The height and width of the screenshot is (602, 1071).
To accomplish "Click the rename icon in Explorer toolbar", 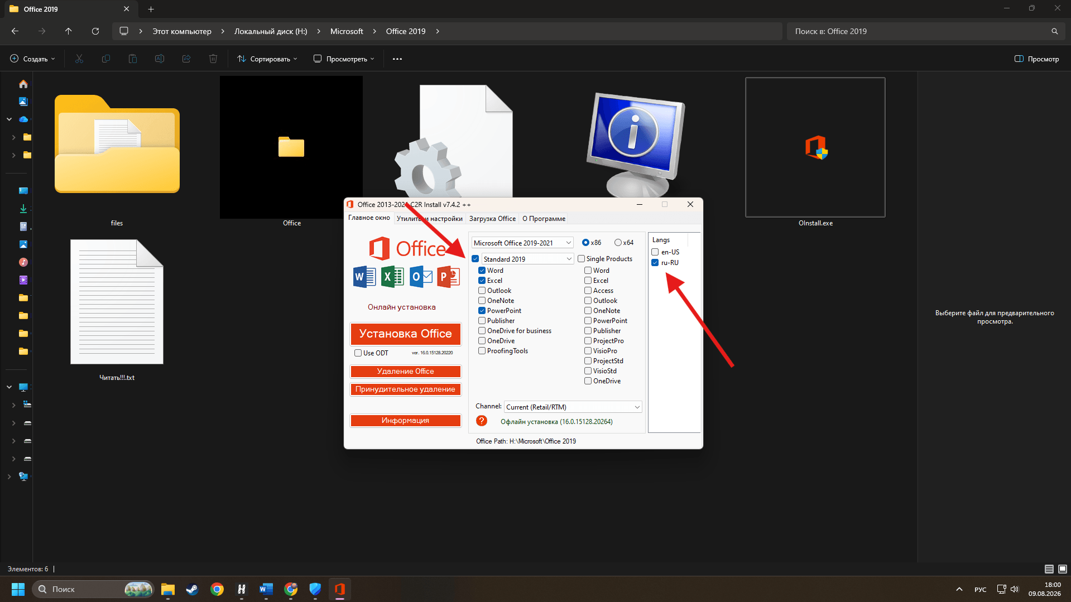I will point(160,59).
